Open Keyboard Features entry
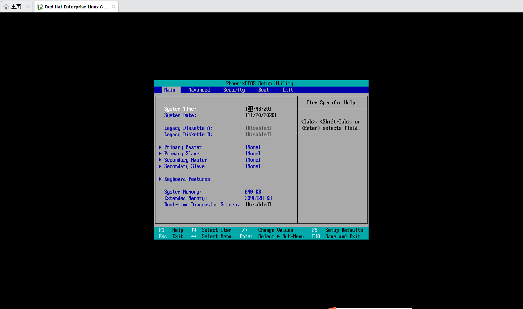Viewport: 523px width, 309px height. click(x=187, y=179)
